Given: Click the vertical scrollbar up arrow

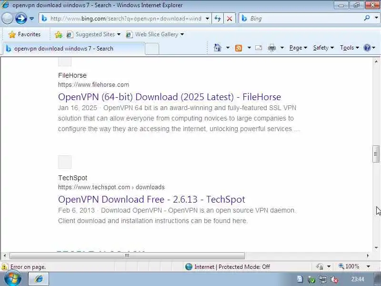Looking at the screenshot, I should (x=376, y=61).
